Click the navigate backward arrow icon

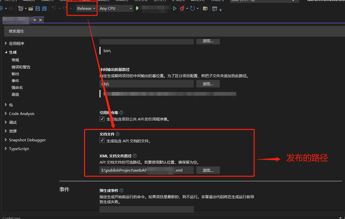1,9
